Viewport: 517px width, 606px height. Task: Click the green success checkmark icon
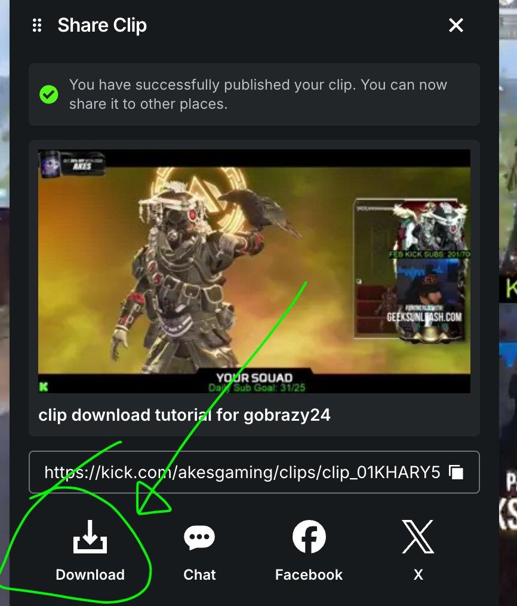coord(49,94)
